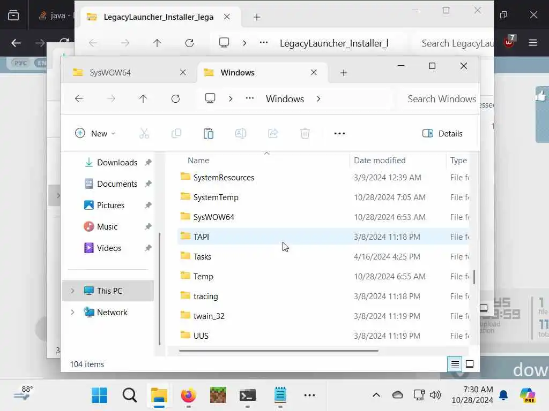Open Minecraft launcher from taskbar
Viewport: 549px width, 411px height.
[218, 395]
